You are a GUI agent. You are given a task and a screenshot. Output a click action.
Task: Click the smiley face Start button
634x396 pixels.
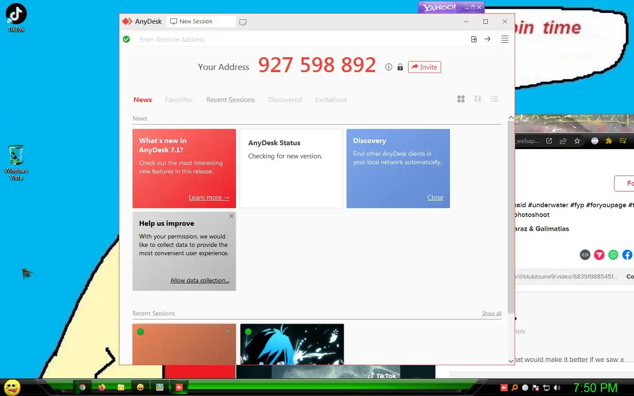[x=12, y=388]
